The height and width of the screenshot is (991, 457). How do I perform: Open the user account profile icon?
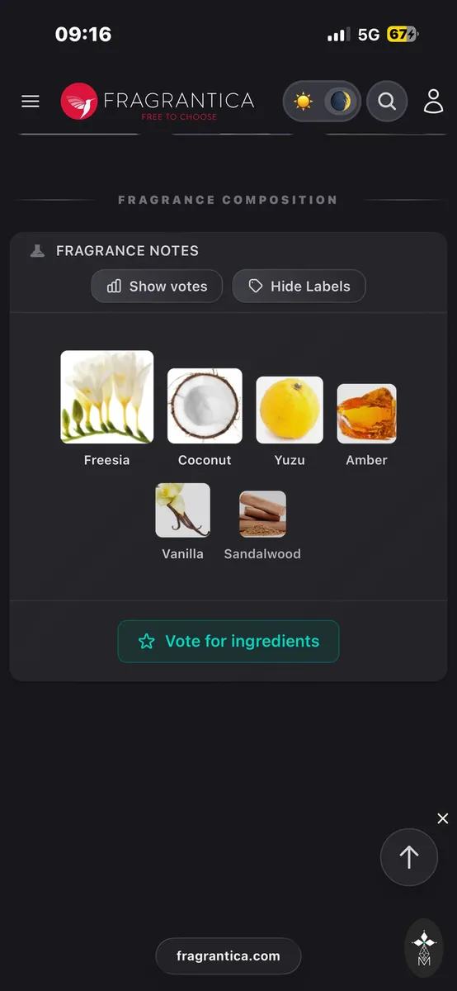pos(434,101)
